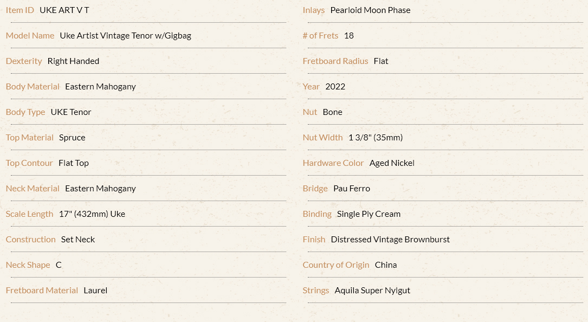Select the Aged Nickel Hardware Color value
Image resolution: width=588 pixels, height=322 pixels.
point(392,163)
